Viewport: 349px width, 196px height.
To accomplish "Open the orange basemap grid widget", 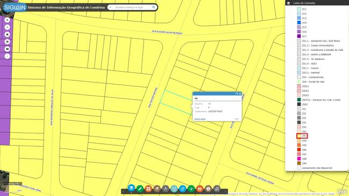I will [x=148, y=189].
